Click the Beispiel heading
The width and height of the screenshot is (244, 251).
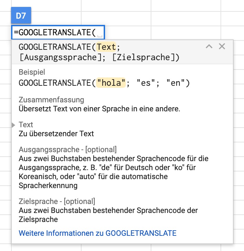tap(32, 72)
